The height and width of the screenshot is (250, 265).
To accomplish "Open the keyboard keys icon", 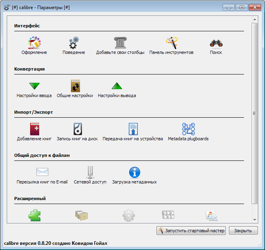I will click(x=168, y=215).
